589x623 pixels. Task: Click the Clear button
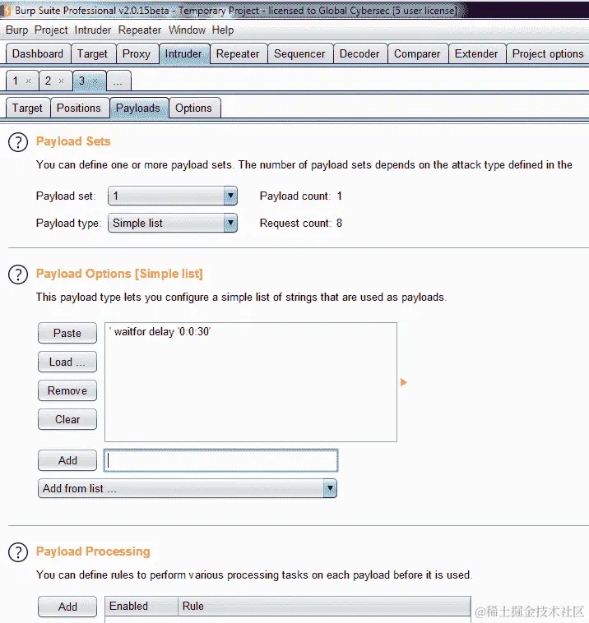tap(67, 419)
